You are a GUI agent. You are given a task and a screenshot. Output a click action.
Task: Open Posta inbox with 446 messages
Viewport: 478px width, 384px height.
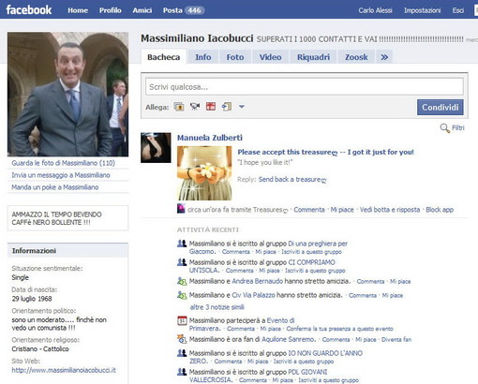184,10
